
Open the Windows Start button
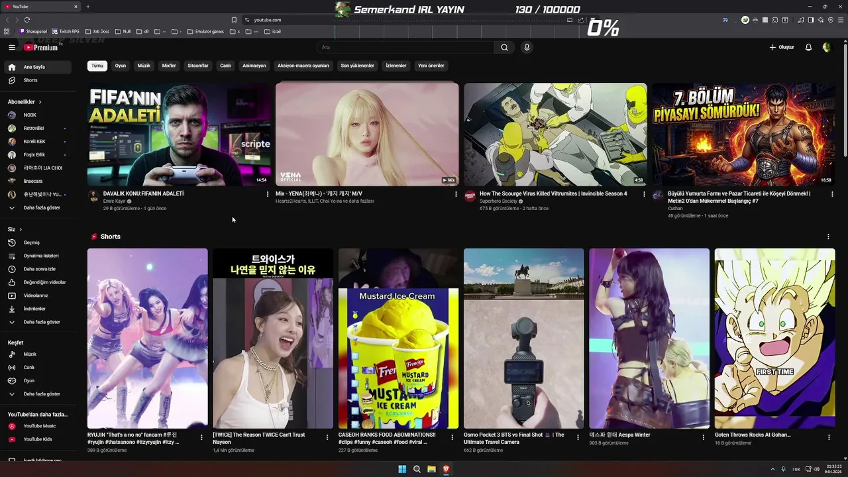pos(402,469)
